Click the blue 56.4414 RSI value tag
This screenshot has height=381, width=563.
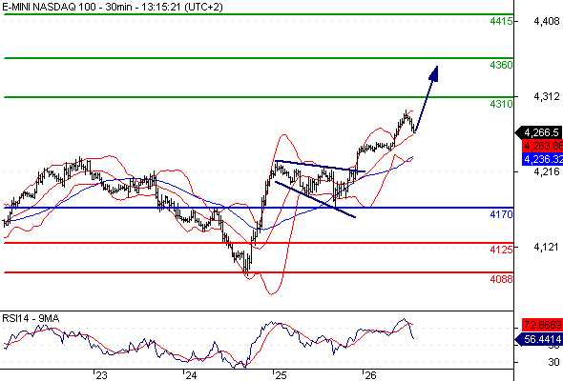coord(539,339)
